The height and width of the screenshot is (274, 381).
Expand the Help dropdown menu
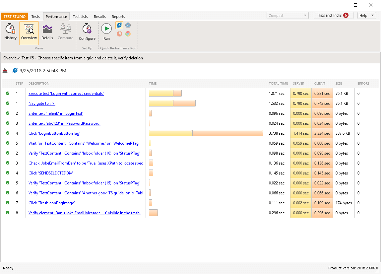(366, 16)
